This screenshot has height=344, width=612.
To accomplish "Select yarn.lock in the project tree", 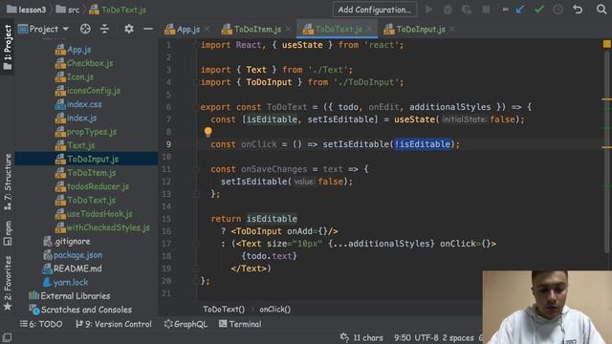I will 66,282.
